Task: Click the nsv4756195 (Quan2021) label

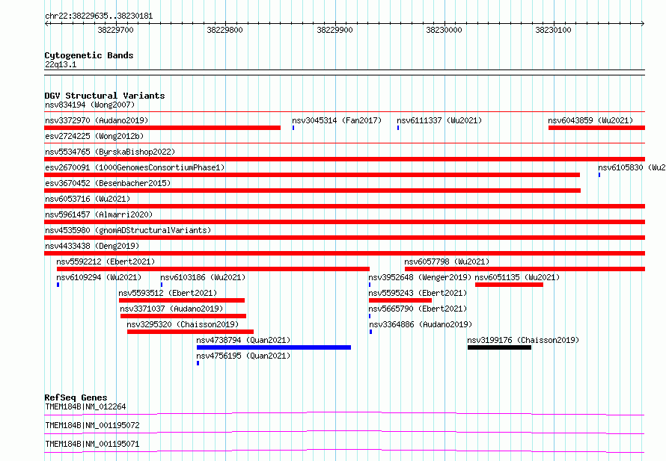Action: point(243,356)
